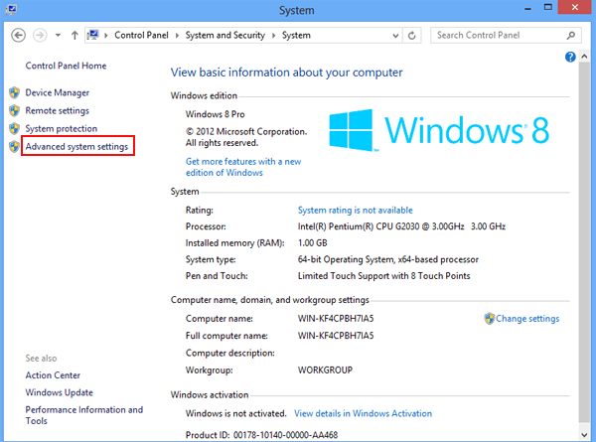Viewport: 596px width, 442px height.
Task: Open Performance Information and Tools
Action: [84, 415]
